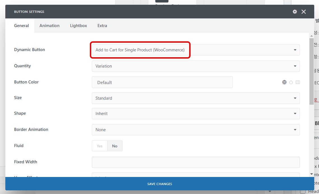Click the droplet icon beside Button Color

point(291,82)
